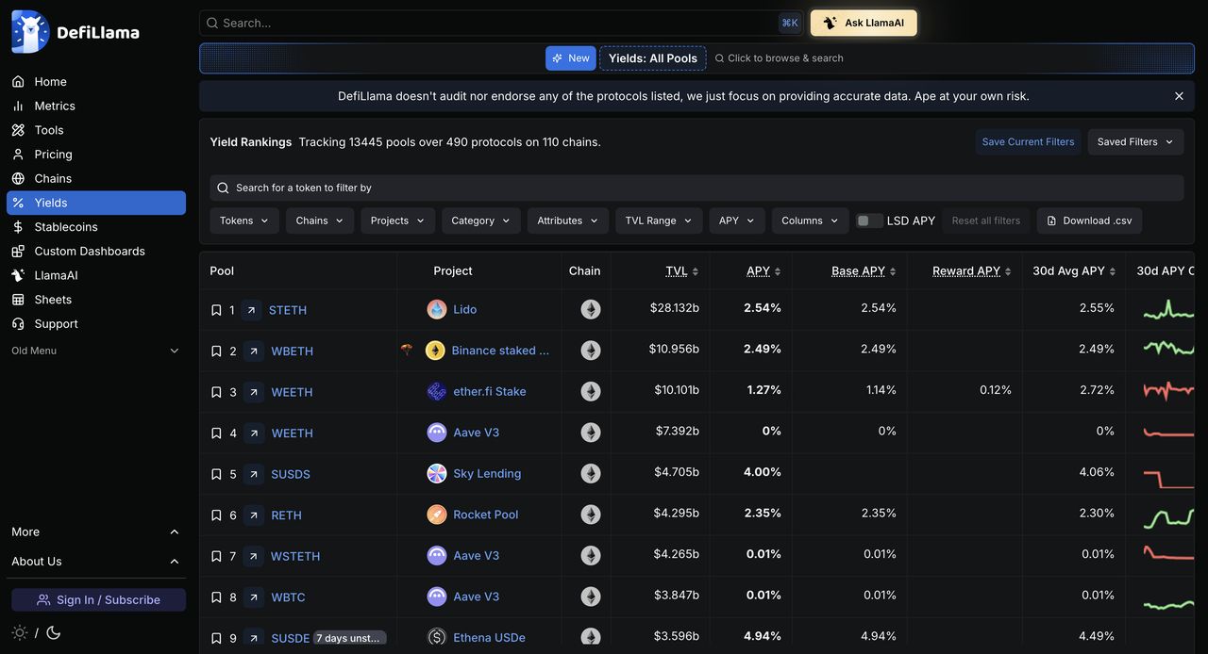Bookmark the STETH pool row
The height and width of the screenshot is (654, 1208).
(x=216, y=310)
